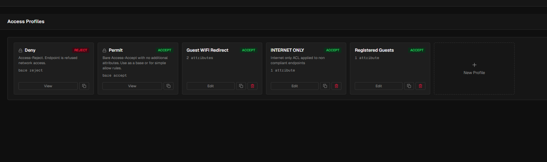This screenshot has height=162, width=547.
Task: View the Deny profile
Action: [48, 86]
